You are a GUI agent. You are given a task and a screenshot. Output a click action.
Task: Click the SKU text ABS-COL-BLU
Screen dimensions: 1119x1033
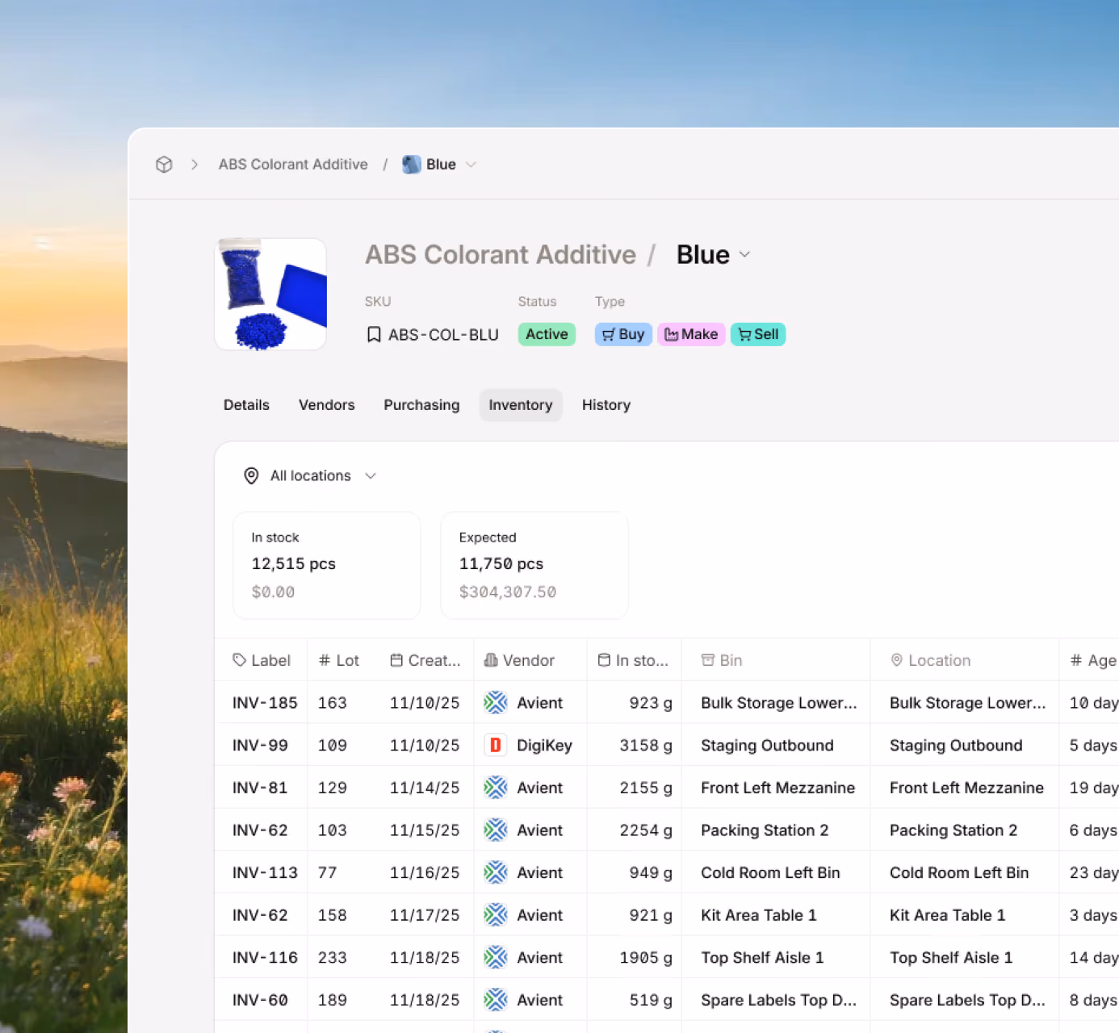[x=443, y=334]
